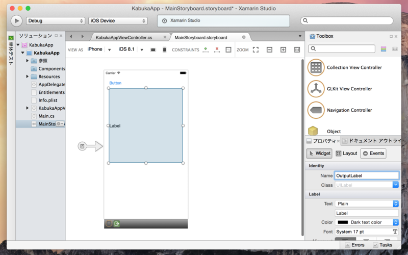This screenshot has height=255, width=408.
Task: Collapse the bold KabukaApp project node
Action: coord(23,53)
